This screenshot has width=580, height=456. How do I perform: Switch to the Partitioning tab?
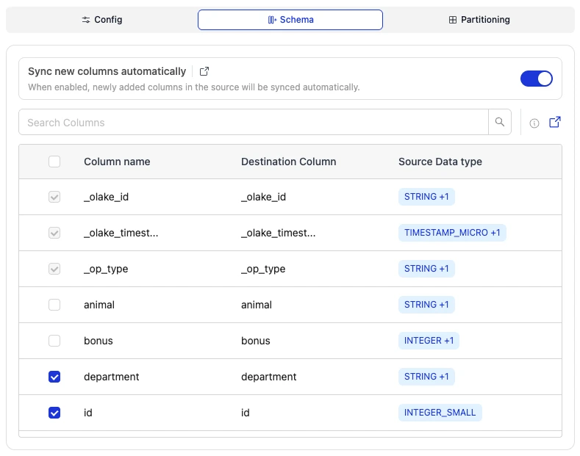click(x=479, y=20)
